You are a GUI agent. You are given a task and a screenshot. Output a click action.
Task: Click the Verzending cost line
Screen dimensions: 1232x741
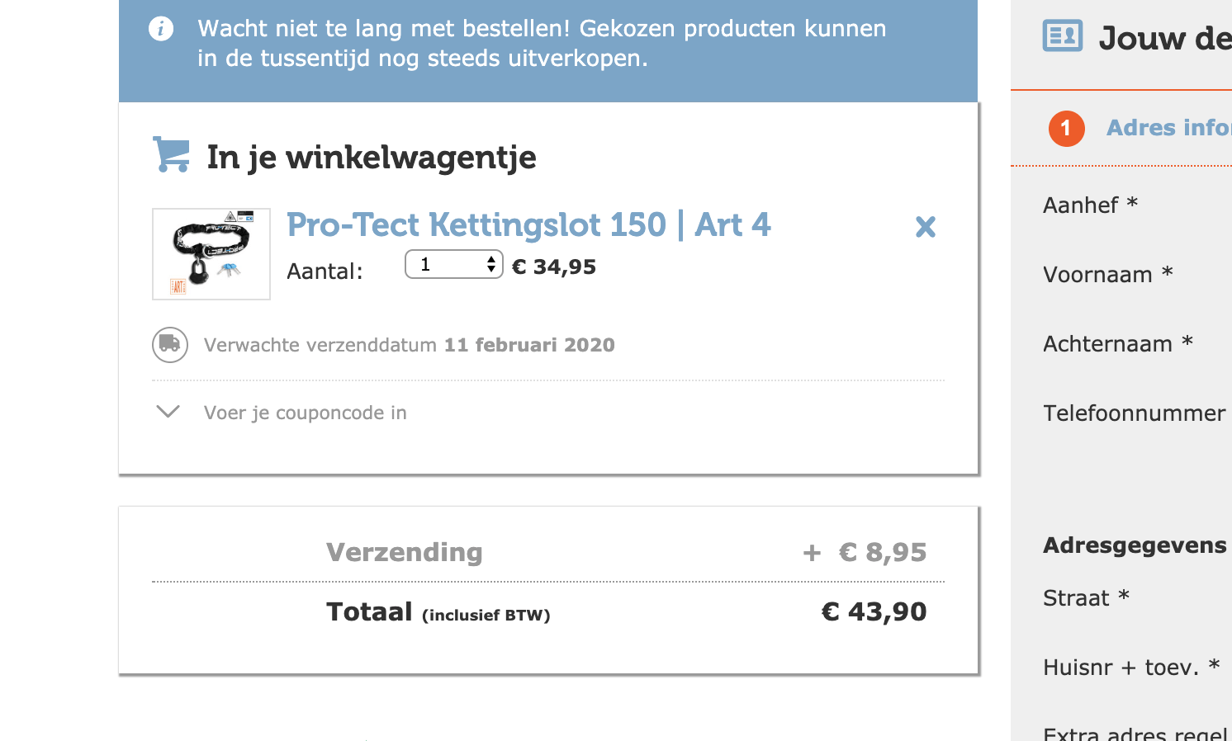(405, 552)
